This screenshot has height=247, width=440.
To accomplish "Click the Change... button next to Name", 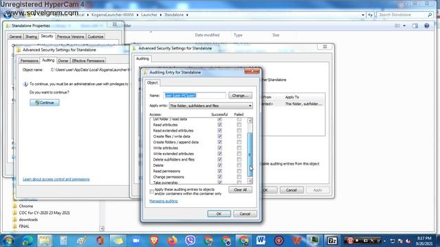I will pos(240,95).
